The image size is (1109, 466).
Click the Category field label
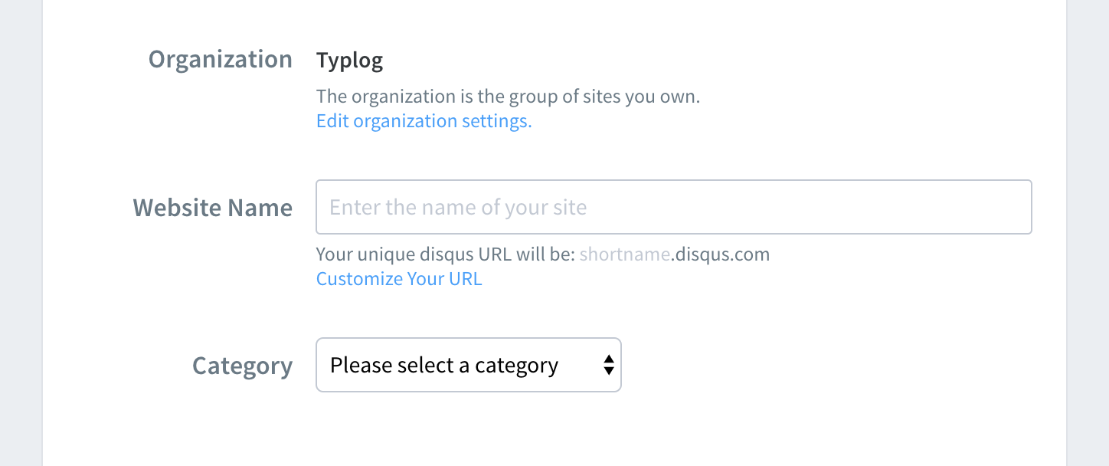242,366
